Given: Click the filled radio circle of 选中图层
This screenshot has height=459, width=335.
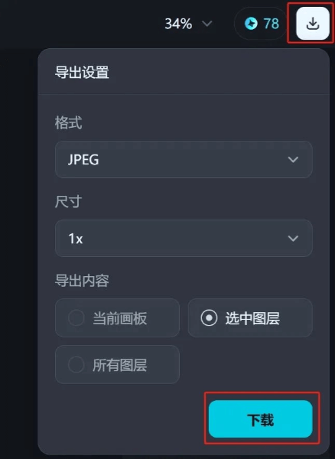Looking at the screenshot, I should pyautogui.click(x=209, y=318).
